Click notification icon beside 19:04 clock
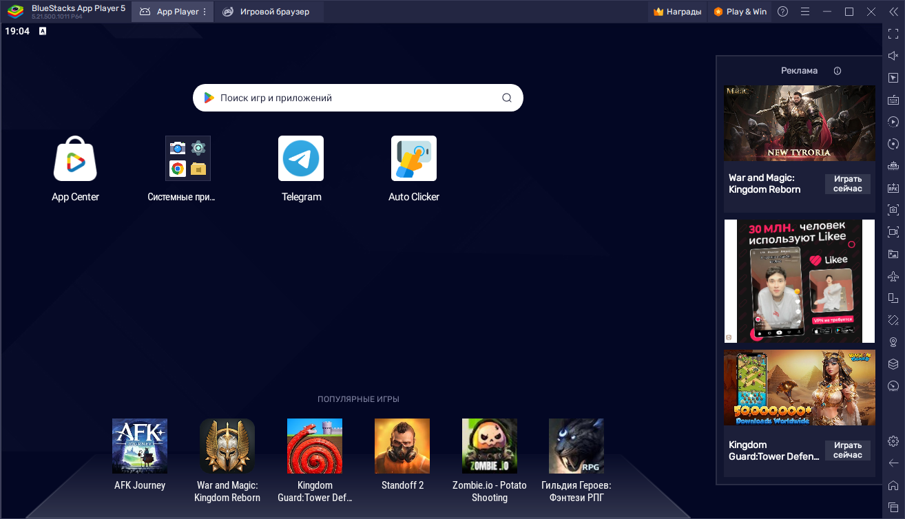The width and height of the screenshot is (905, 519). (43, 31)
